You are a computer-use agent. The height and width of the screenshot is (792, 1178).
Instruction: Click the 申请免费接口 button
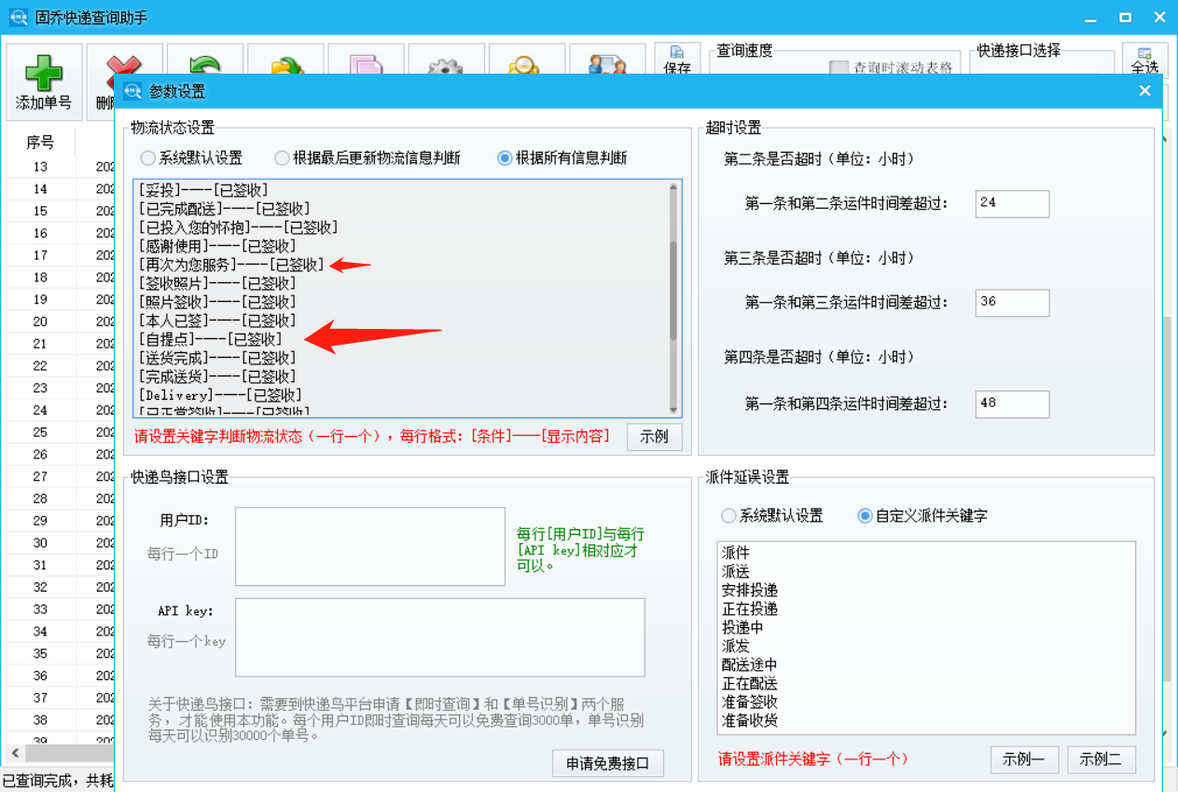click(607, 764)
